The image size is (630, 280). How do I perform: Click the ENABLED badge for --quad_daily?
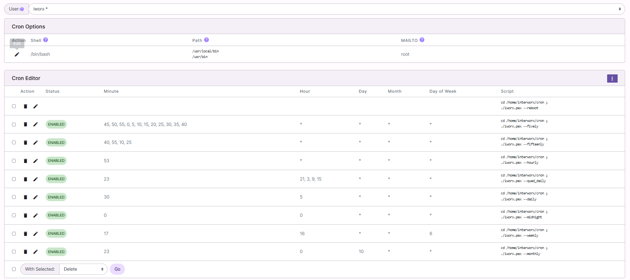coord(56,179)
